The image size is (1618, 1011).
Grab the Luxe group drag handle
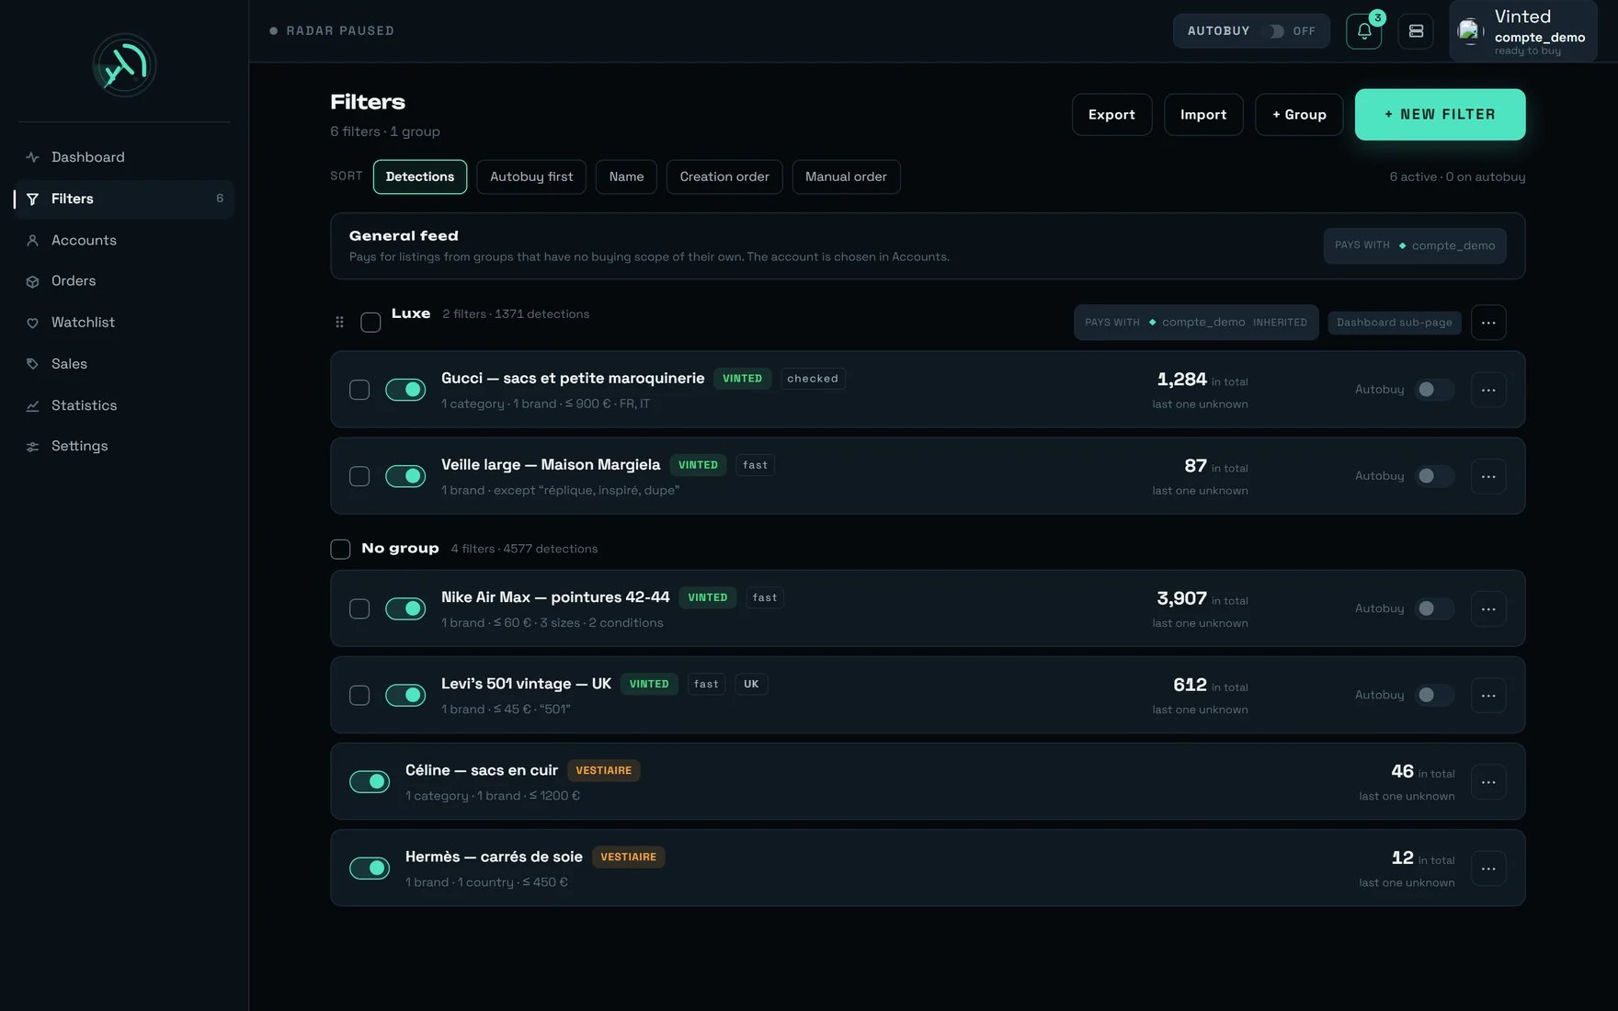tap(339, 322)
